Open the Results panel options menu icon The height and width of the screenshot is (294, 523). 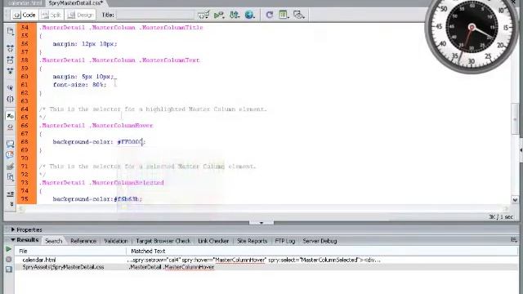coord(514,239)
